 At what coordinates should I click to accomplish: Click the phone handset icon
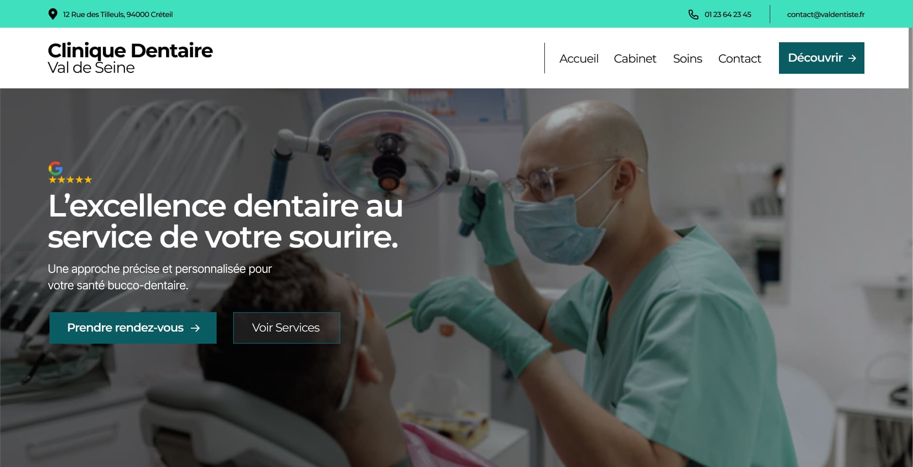coord(693,15)
